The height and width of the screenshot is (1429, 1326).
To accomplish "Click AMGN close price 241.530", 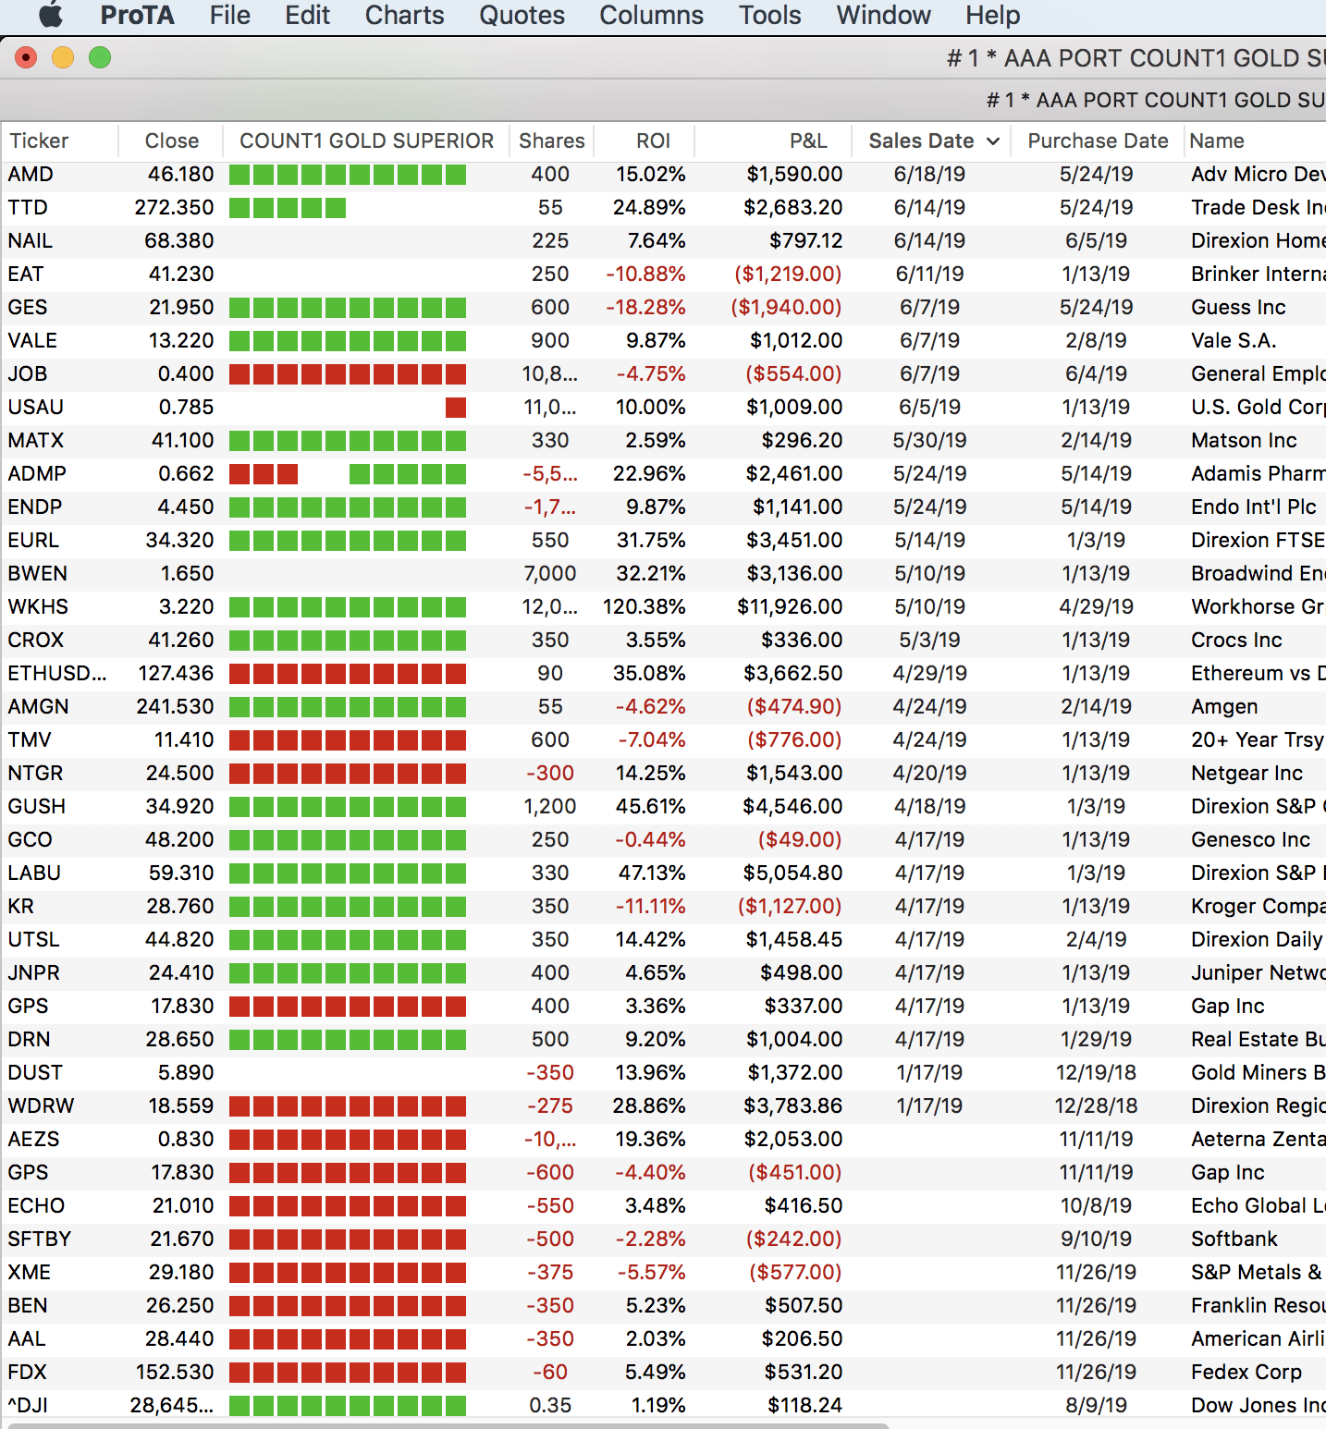I will [x=175, y=706].
